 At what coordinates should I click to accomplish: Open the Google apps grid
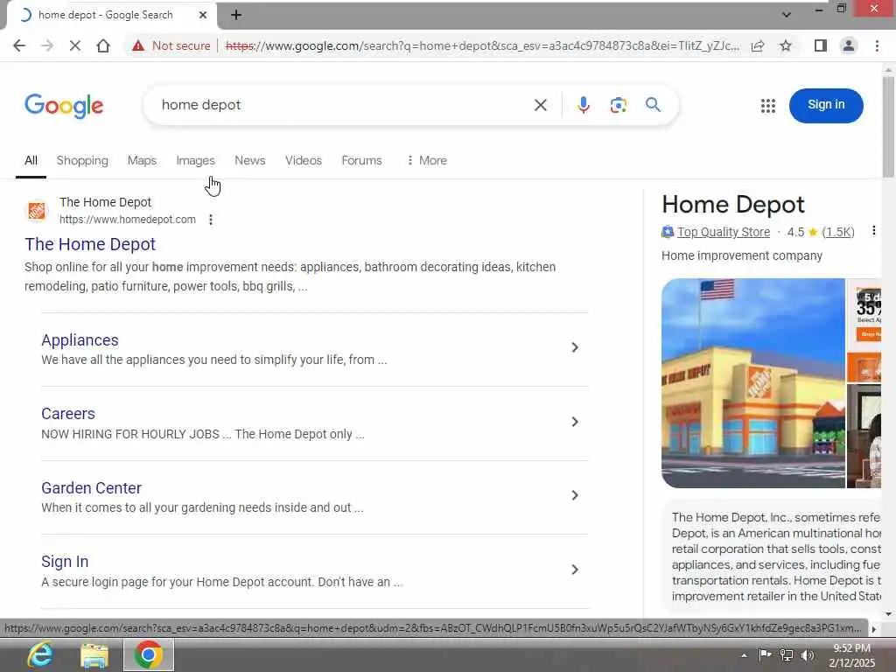(768, 106)
